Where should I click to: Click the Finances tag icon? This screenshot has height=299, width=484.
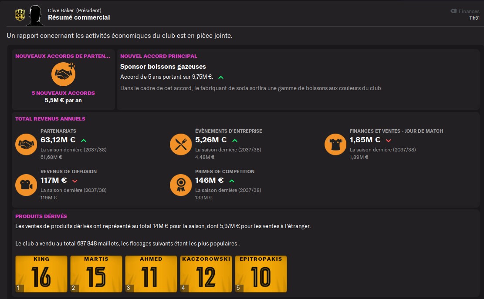(454, 11)
